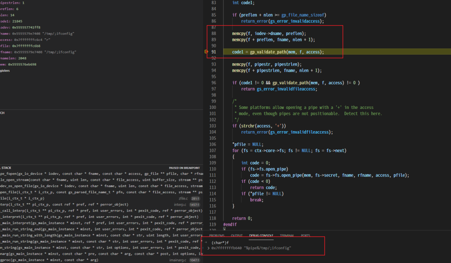Click the 281:1 line badge
This screenshot has width=451, height=263.
click(195, 199)
